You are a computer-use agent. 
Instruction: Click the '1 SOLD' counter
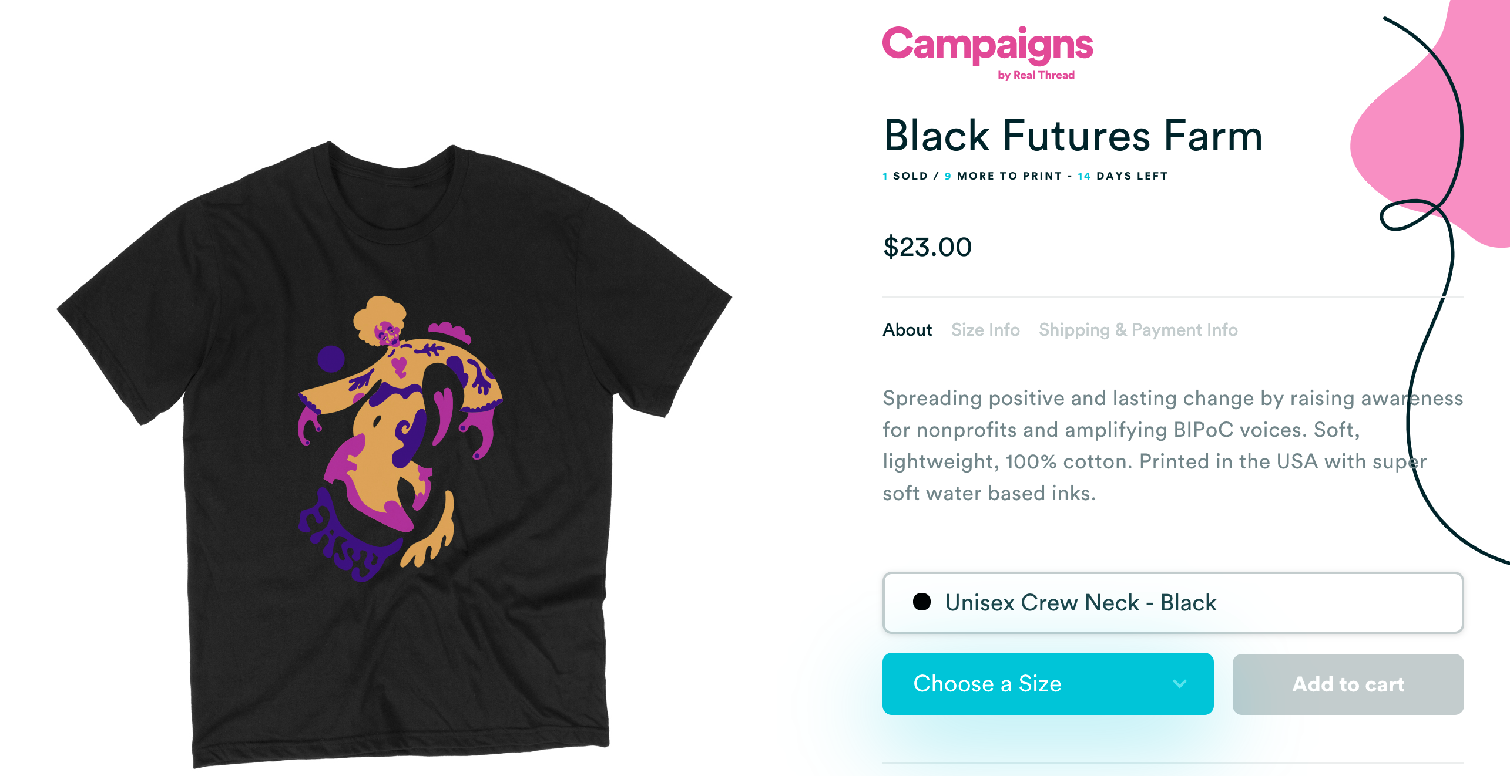pos(905,176)
